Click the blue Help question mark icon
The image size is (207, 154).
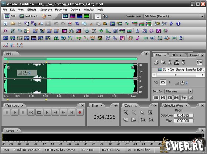(x=178, y=24)
